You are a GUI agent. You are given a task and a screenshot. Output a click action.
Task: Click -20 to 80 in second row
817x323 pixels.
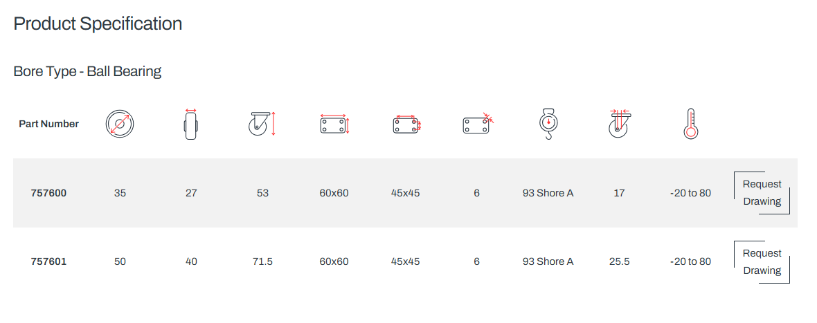(x=690, y=261)
